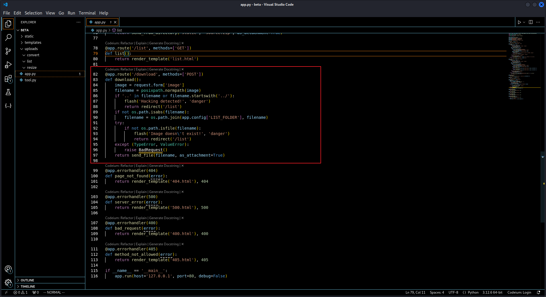546x297 pixels.
Task: Open app.py in the Explorer tree
Action: (x=50, y=74)
